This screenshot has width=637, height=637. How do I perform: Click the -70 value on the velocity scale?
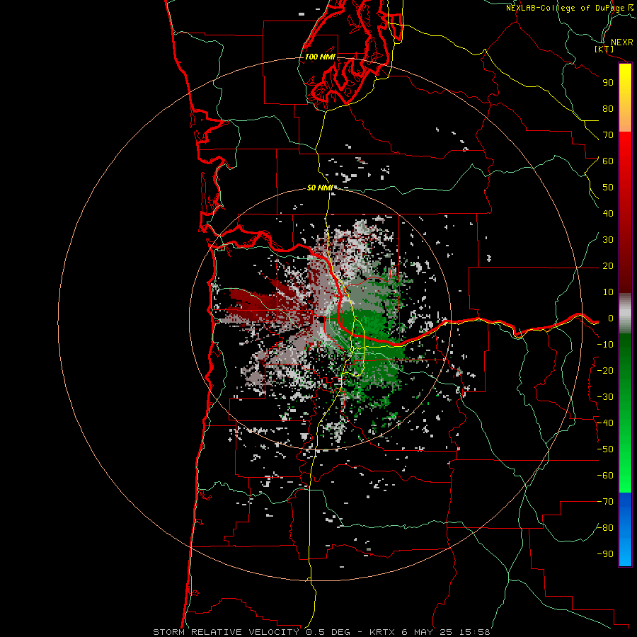click(x=605, y=502)
